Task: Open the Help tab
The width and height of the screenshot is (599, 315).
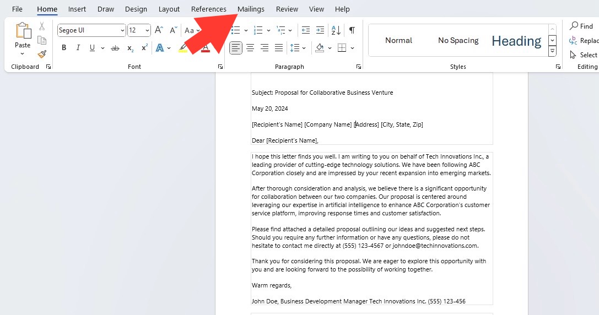Action: click(x=342, y=9)
